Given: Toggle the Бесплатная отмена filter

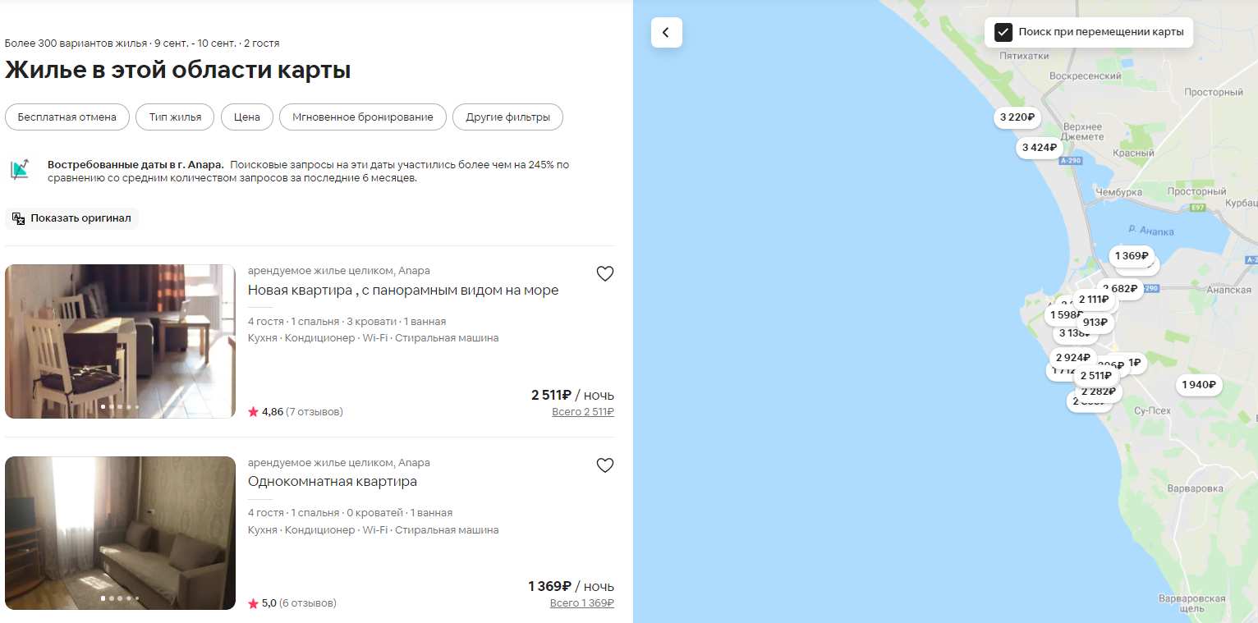Looking at the screenshot, I should 67,117.
